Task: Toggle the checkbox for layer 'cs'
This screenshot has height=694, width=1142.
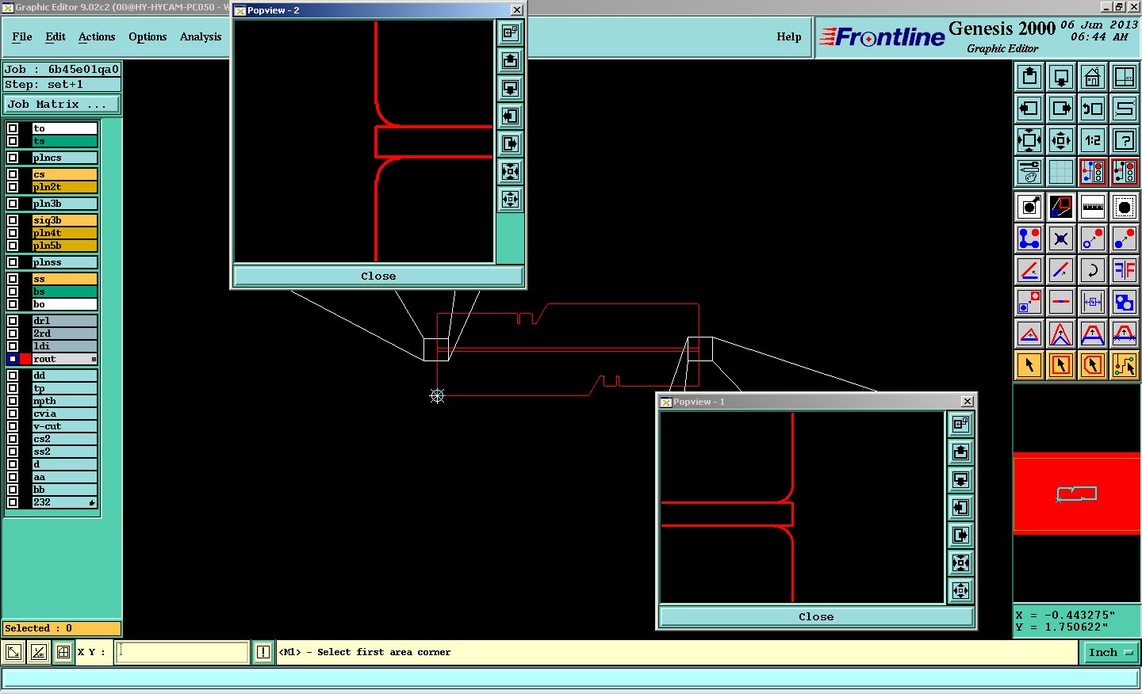Action: pos(13,174)
